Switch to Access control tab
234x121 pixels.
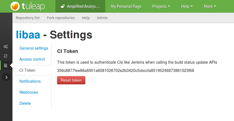click(x=32, y=59)
